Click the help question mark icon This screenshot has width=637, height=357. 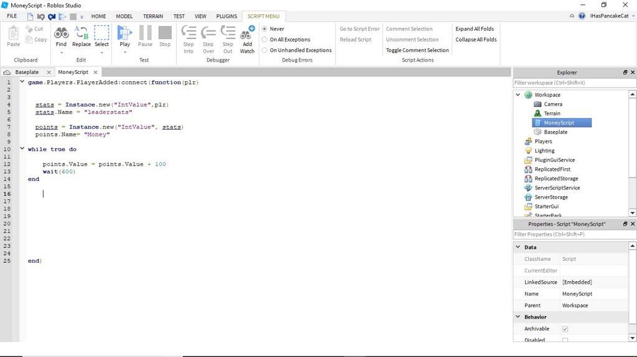(x=582, y=16)
